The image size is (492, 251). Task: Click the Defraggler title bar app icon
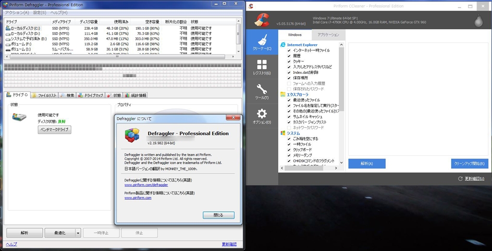[x=5, y=5]
